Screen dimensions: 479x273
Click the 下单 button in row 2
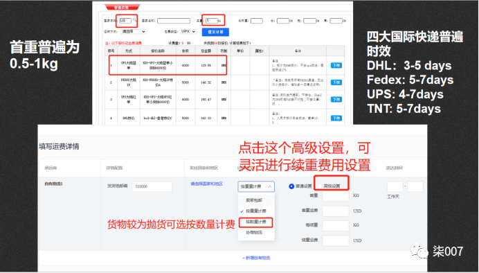[x=336, y=82]
